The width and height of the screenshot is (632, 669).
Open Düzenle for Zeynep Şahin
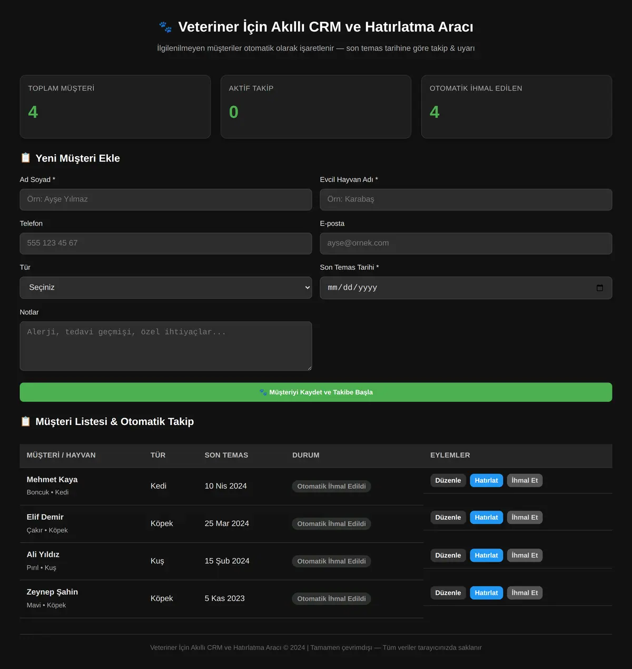448,593
